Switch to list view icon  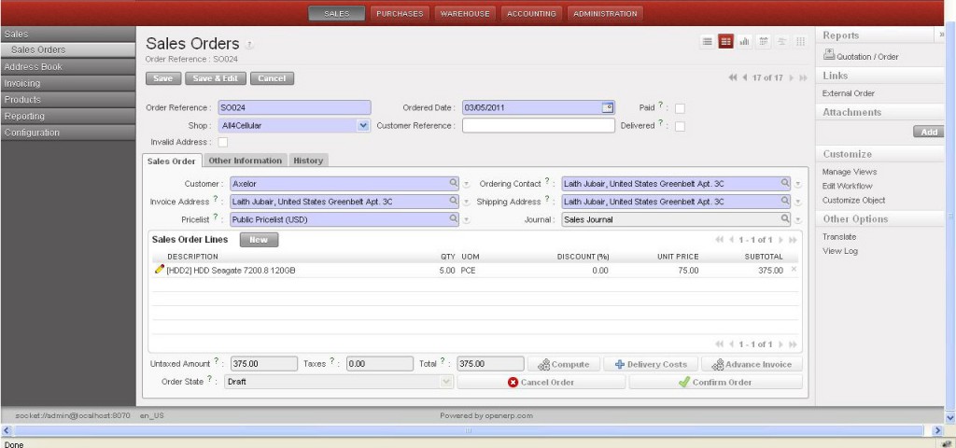pyautogui.click(x=708, y=41)
